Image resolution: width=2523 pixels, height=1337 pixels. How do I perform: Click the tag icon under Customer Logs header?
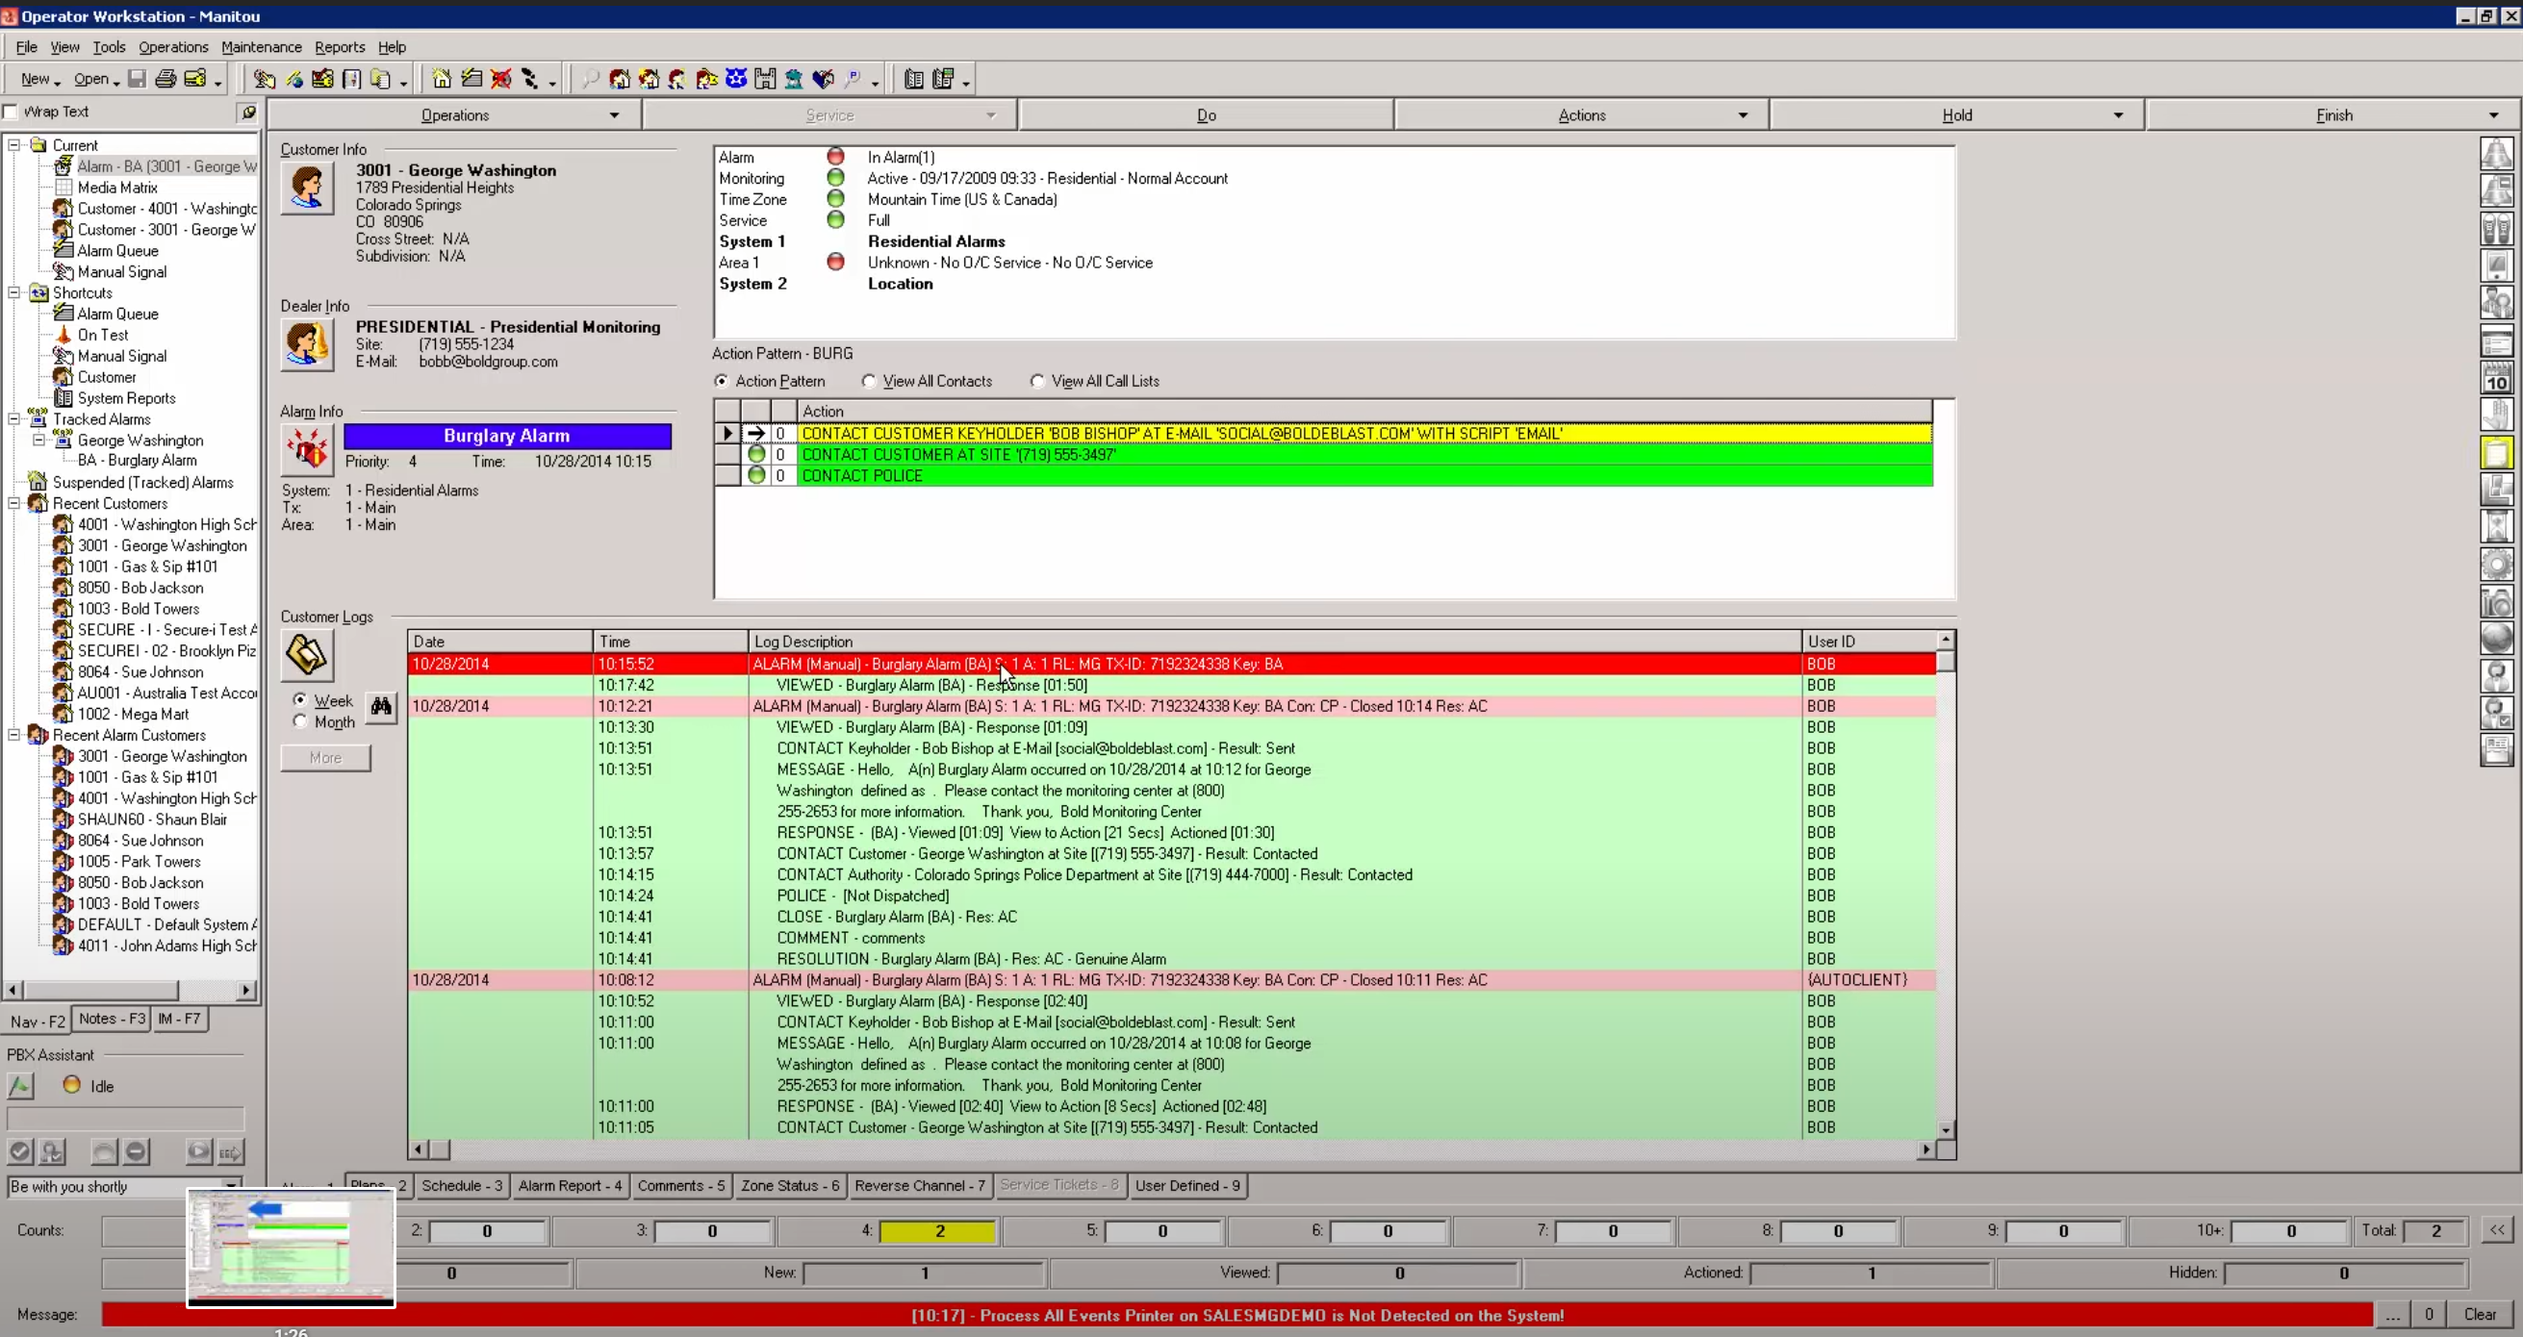pos(307,655)
